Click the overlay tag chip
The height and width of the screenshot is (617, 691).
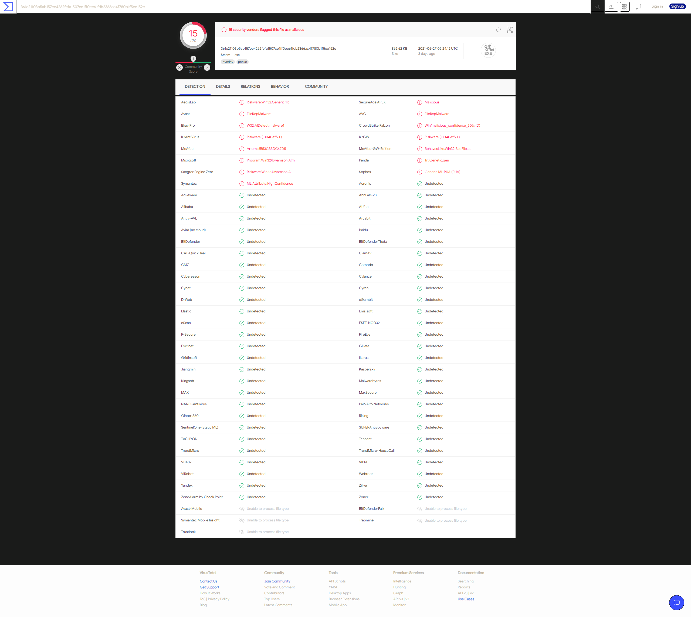(227, 62)
